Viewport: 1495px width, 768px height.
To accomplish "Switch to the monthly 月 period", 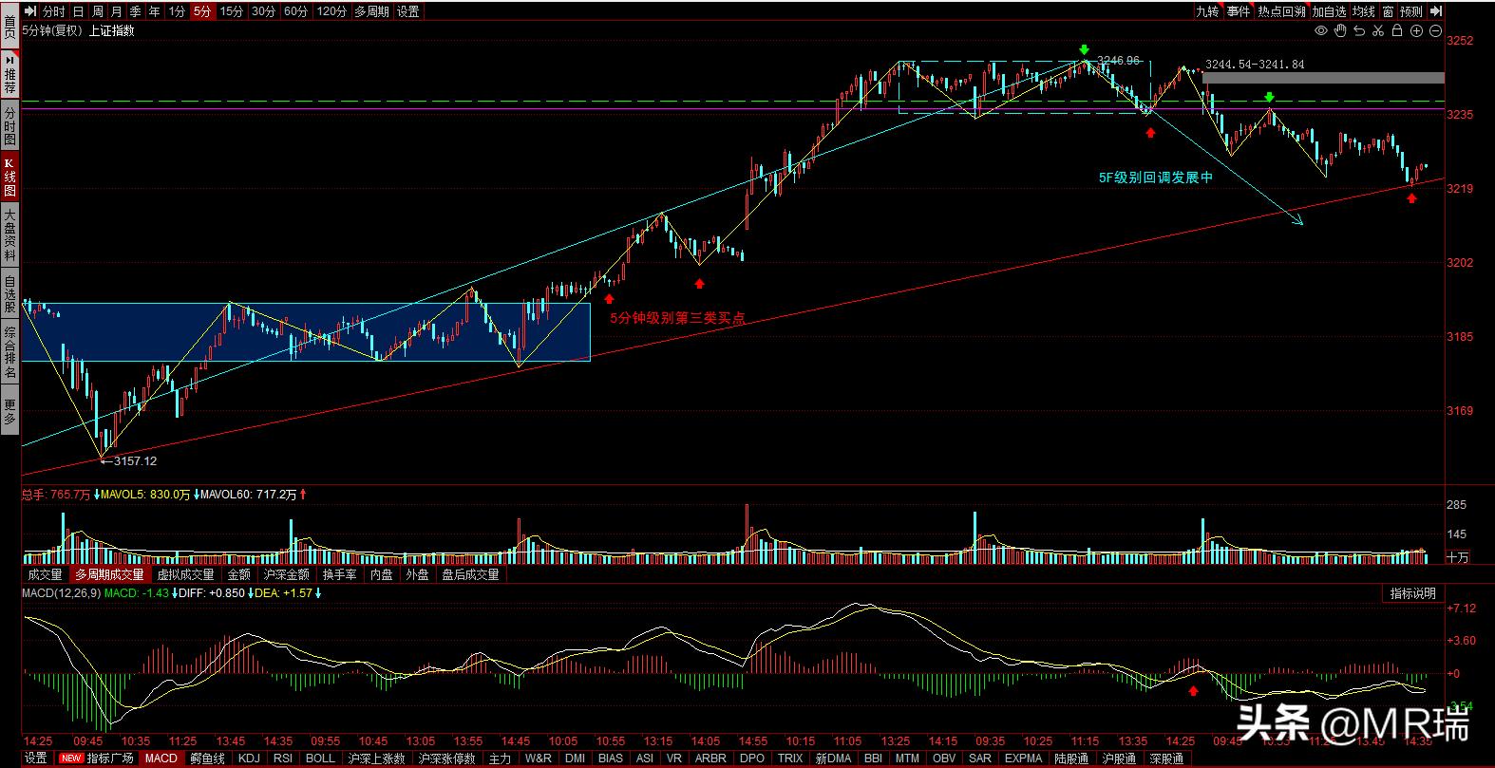I will [116, 11].
